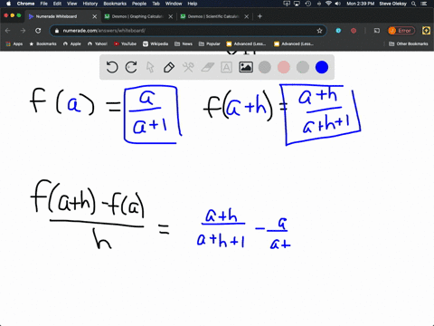Go back in browser history
The image size is (434, 326).
tap(8, 31)
